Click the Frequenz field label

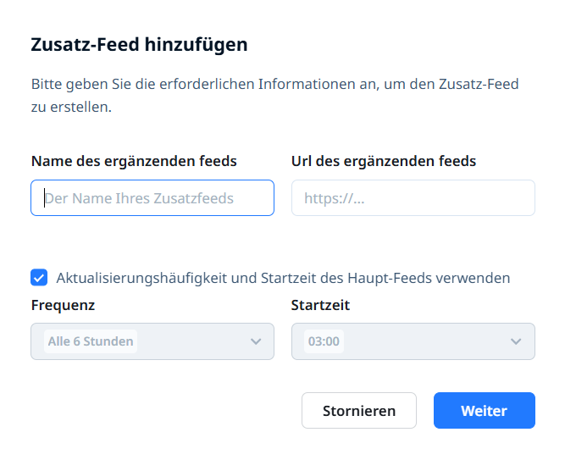63,305
